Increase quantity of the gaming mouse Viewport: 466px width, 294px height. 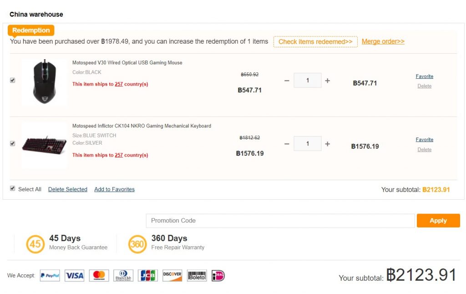coord(327,81)
